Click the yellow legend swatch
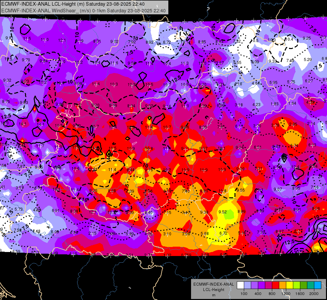The width and height of the screenshot is (327, 300). (x=290, y=285)
